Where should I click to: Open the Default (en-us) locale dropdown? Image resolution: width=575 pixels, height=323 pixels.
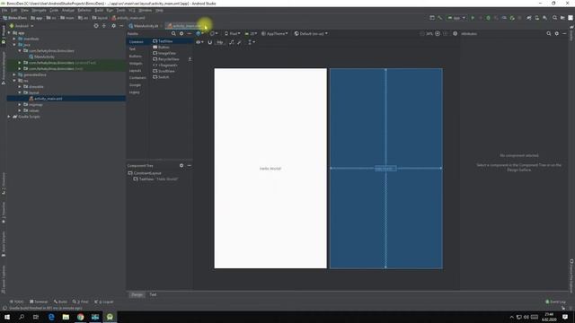(x=311, y=33)
